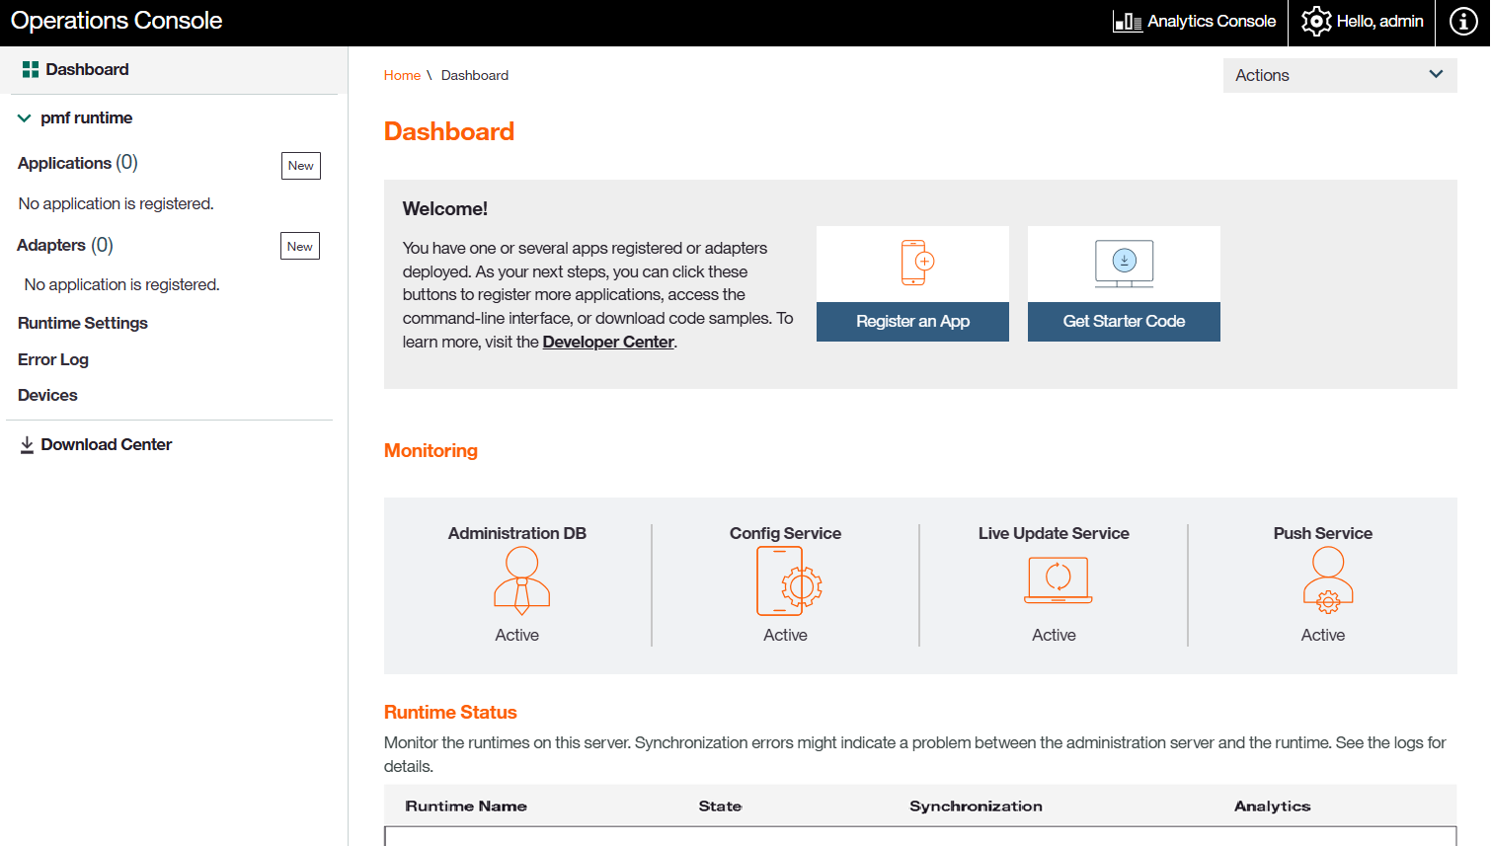1491x846 pixels.
Task: Click the Administration DB person icon
Action: [521, 581]
